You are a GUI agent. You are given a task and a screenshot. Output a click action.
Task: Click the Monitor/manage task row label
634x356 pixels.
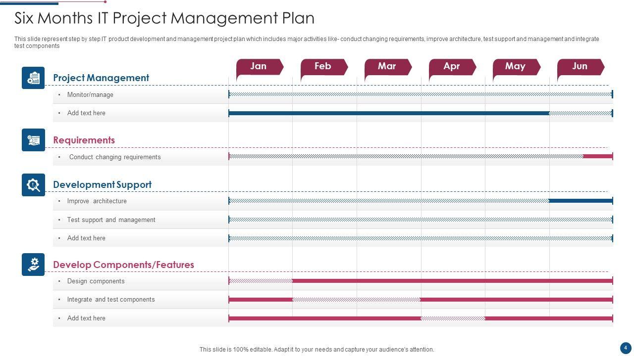[90, 95]
